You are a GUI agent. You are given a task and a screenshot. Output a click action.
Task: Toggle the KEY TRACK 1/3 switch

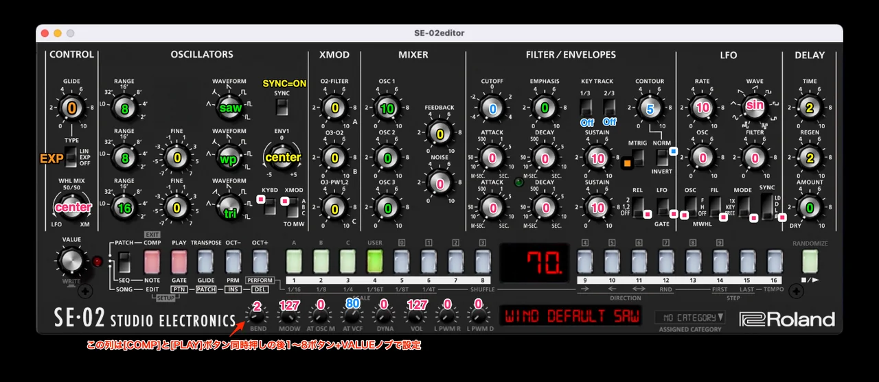[x=585, y=108]
